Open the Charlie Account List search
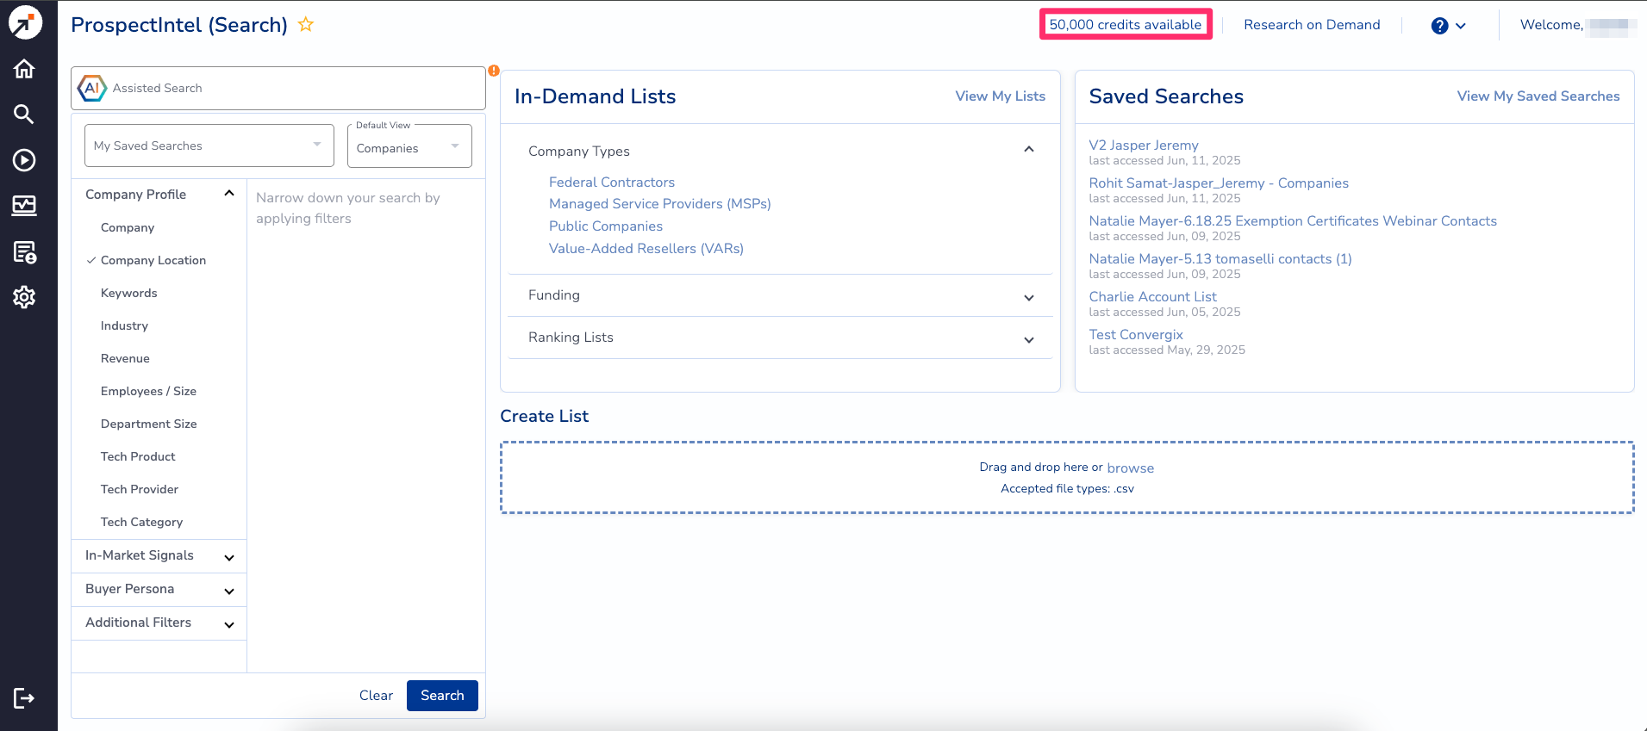1647x731 pixels. pyautogui.click(x=1153, y=297)
